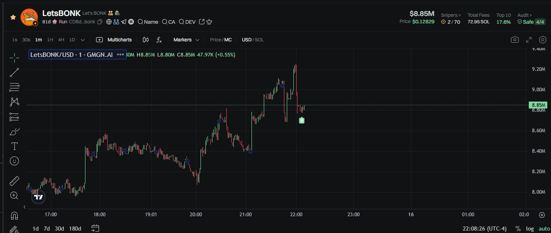551x233 pixels.
Task: Click the LetsBONK token avatar
Action: tap(29, 17)
